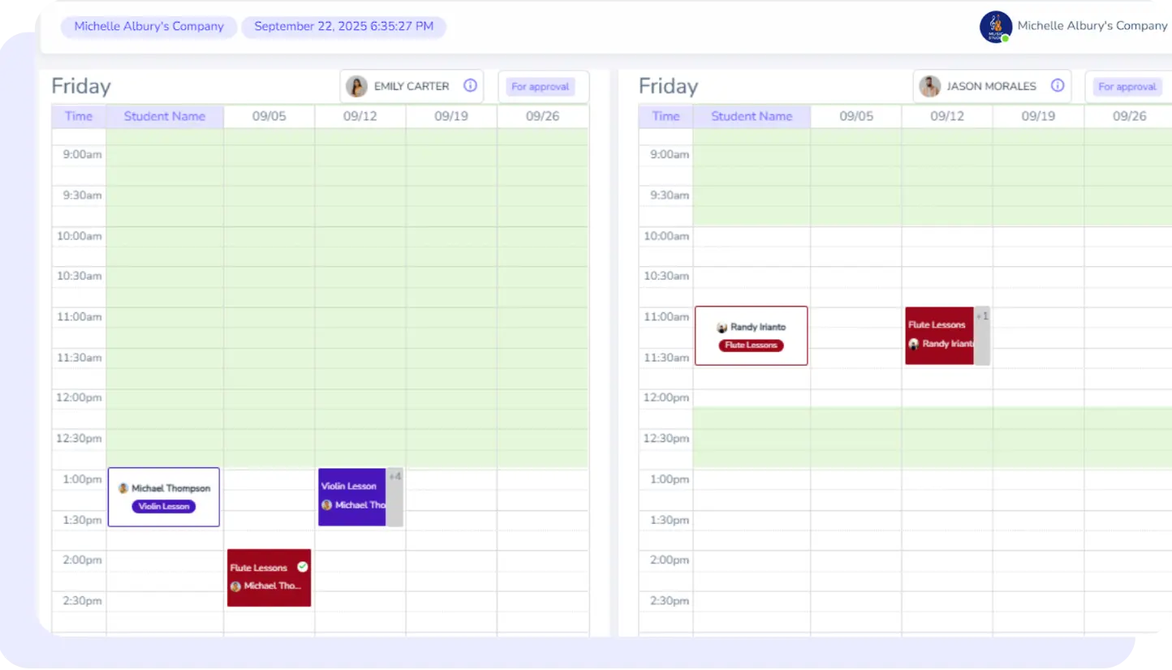The height and width of the screenshot is (670, 1172).
Task: Click the info icon beside Jason Morales
Action: [1057, 86]
